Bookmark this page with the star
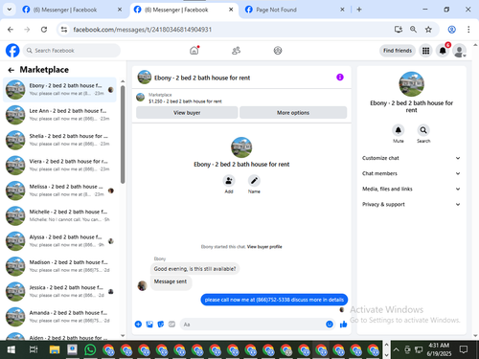 428,30
